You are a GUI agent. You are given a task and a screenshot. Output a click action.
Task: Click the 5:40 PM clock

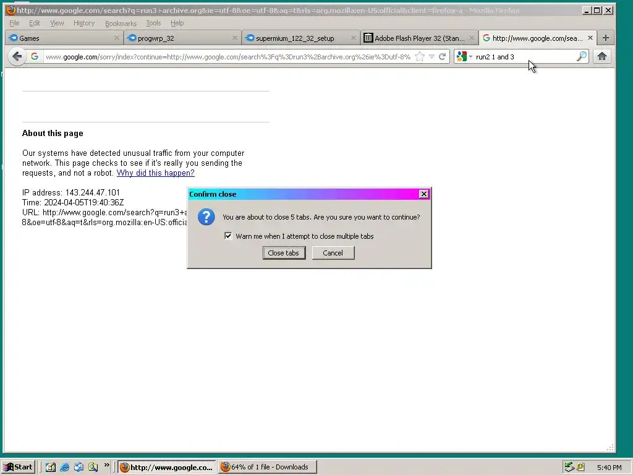click(x=609, y=468)
